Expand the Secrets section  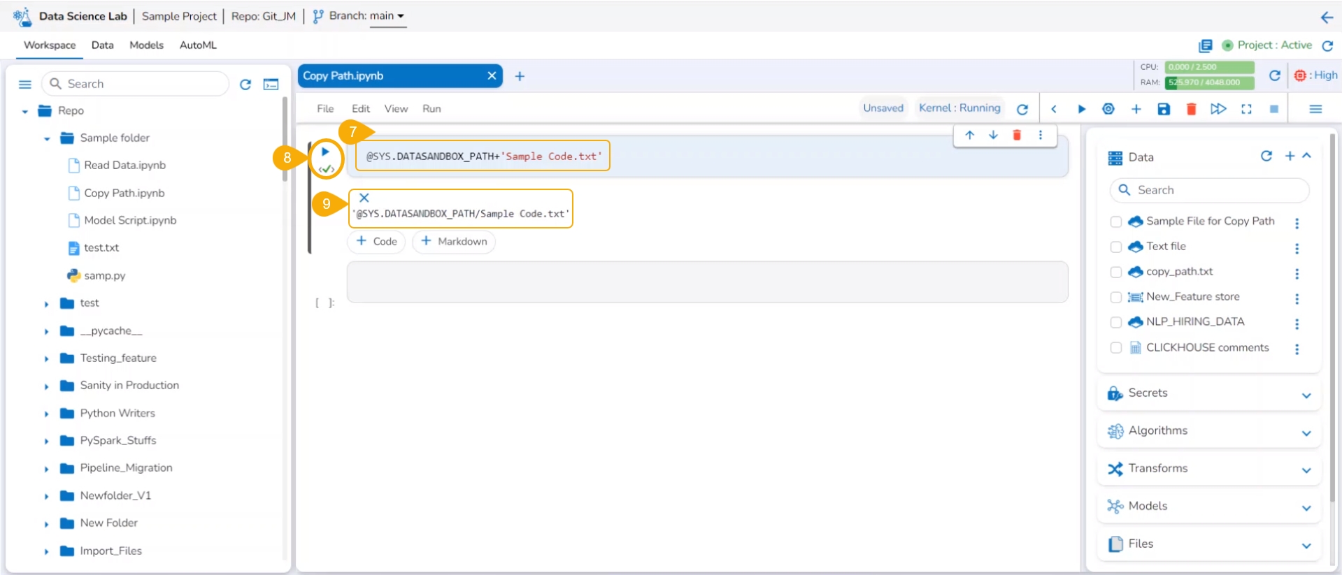1306,395
